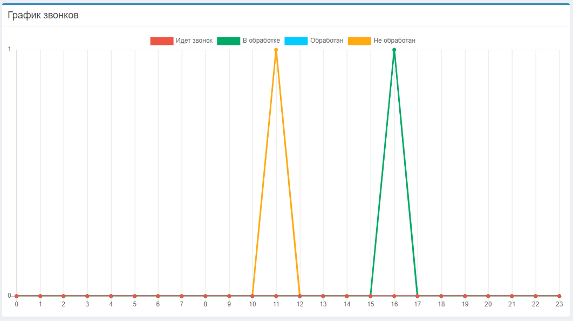
Task: Click the data point on baseline at hour 10
Action: (x=253, y=296)
